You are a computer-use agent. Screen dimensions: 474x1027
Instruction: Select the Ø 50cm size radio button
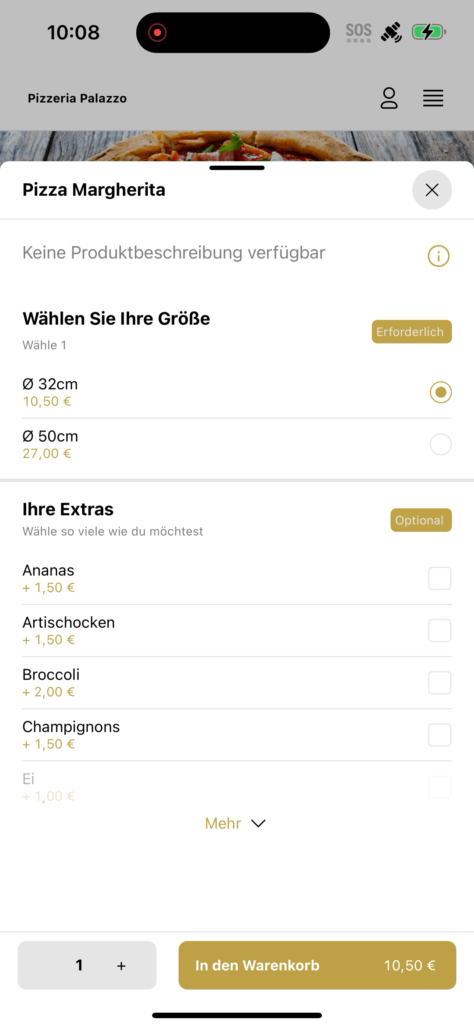pyautogui.click(x=441, y=444)
